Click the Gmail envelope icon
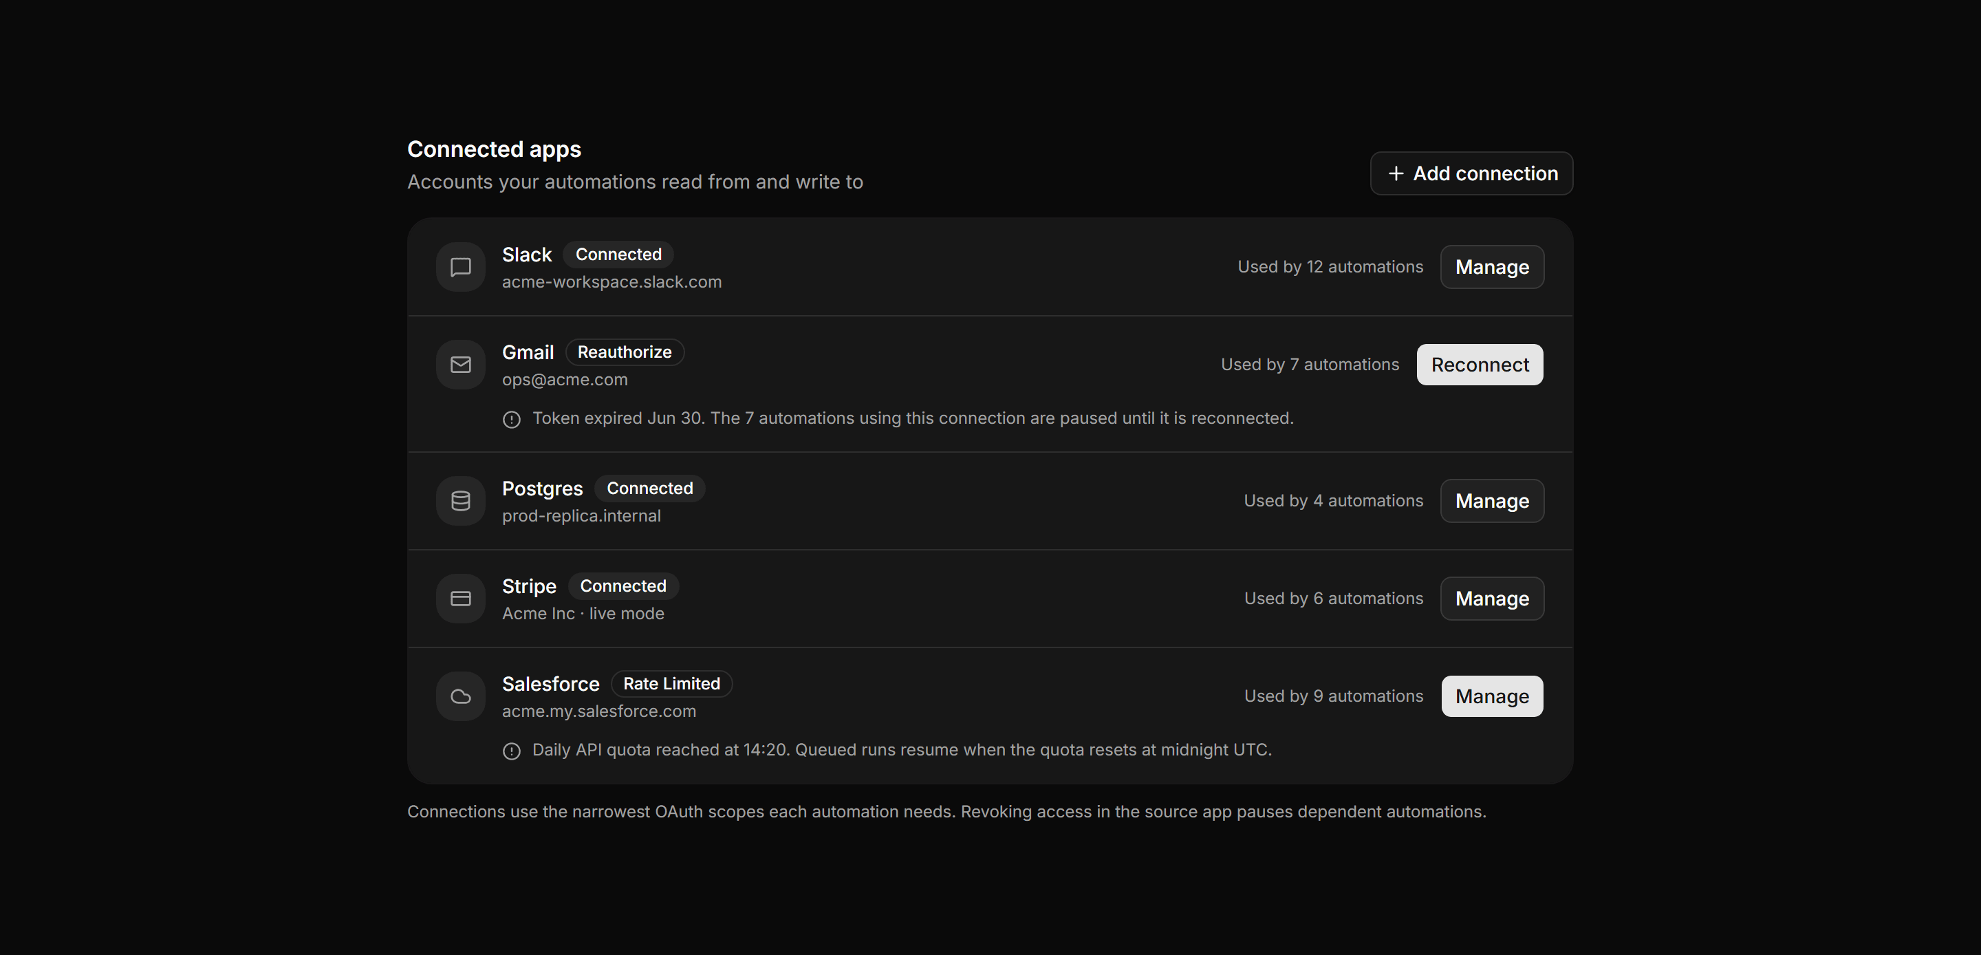 (x=461, y=365)
